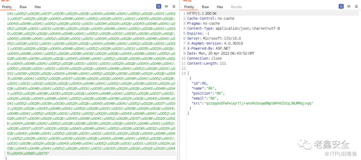361x160 pixels.
Task: Switch response panel to Raw tab
Action: (x=205, y=7)
